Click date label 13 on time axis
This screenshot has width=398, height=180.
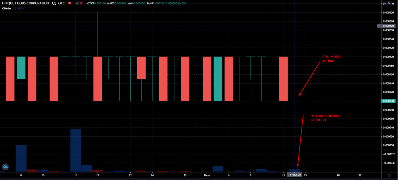point(283,175)
